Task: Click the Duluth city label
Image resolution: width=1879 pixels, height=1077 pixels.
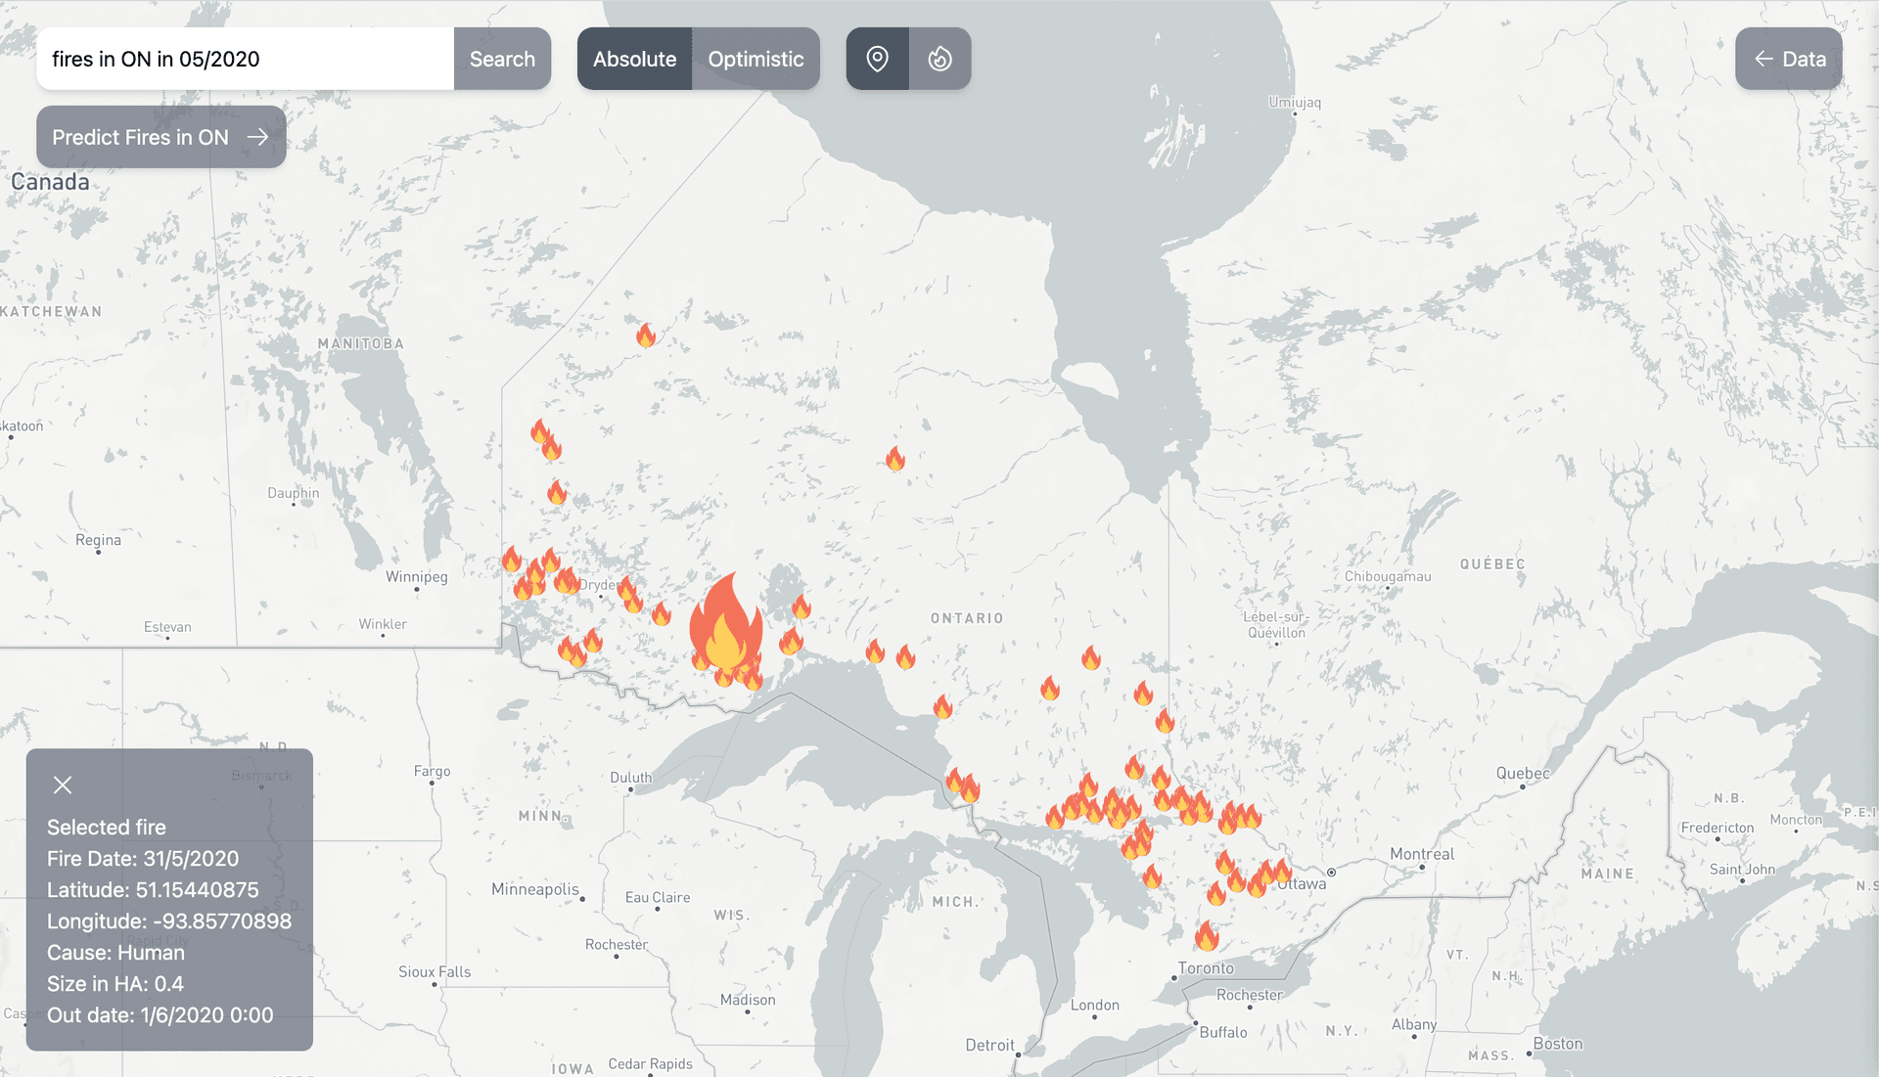Action: (x=630, y=778)
